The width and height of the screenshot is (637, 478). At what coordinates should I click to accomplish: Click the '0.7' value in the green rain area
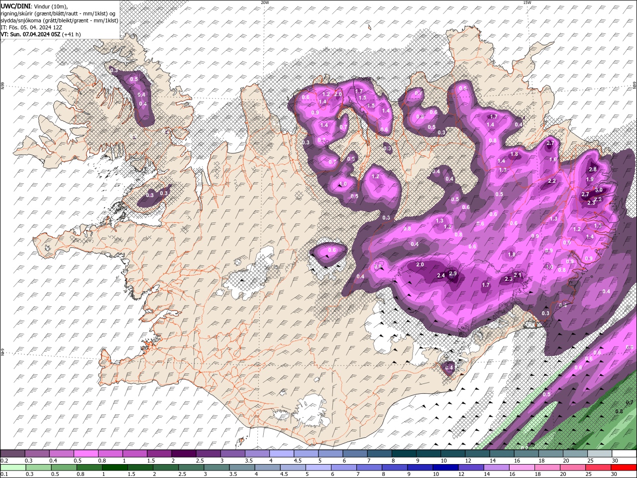coord(630,402)
